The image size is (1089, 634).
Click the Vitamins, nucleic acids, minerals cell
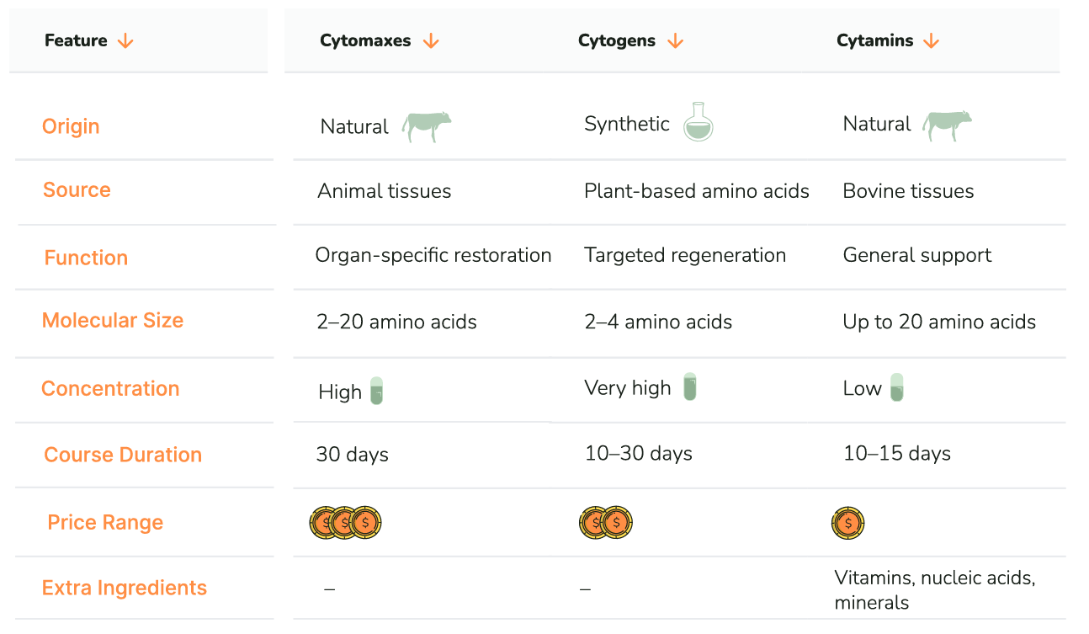tap(934, 590)
